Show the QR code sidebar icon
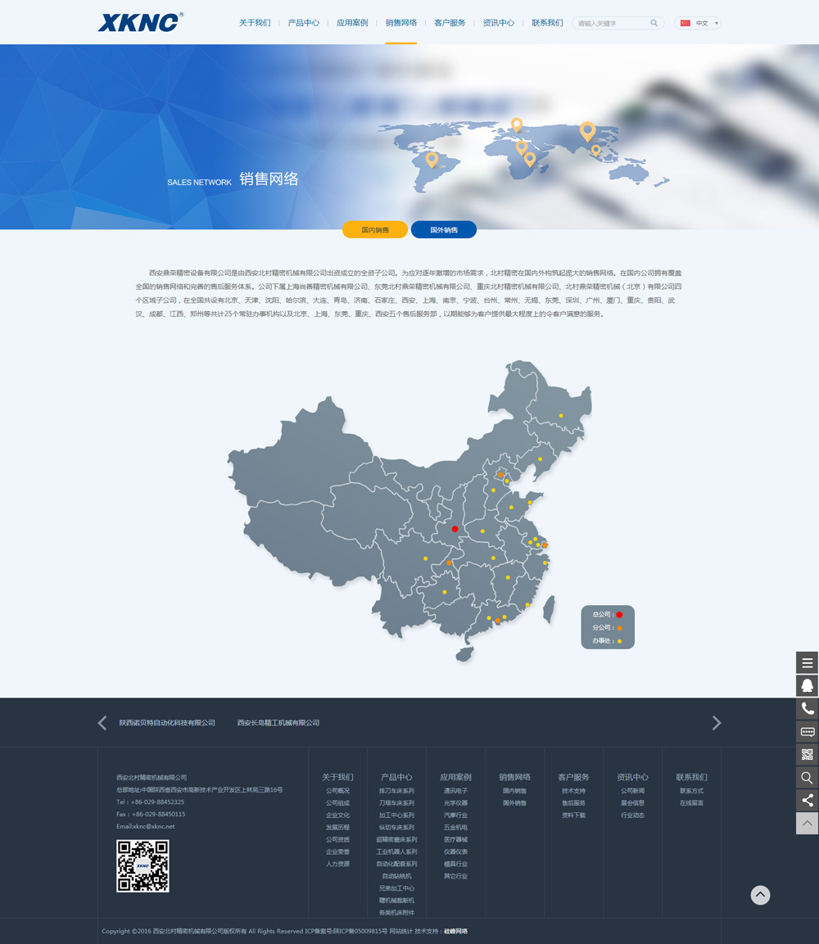819x944 pixels. point(807,755)
